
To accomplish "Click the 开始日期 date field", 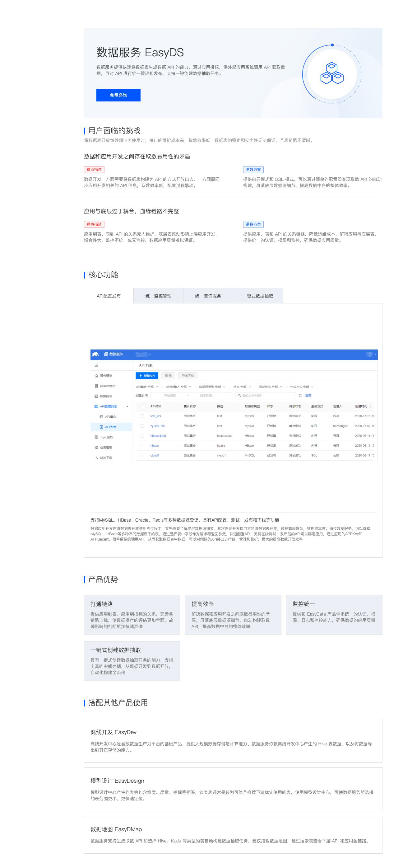I will click(x=170, y=396).
